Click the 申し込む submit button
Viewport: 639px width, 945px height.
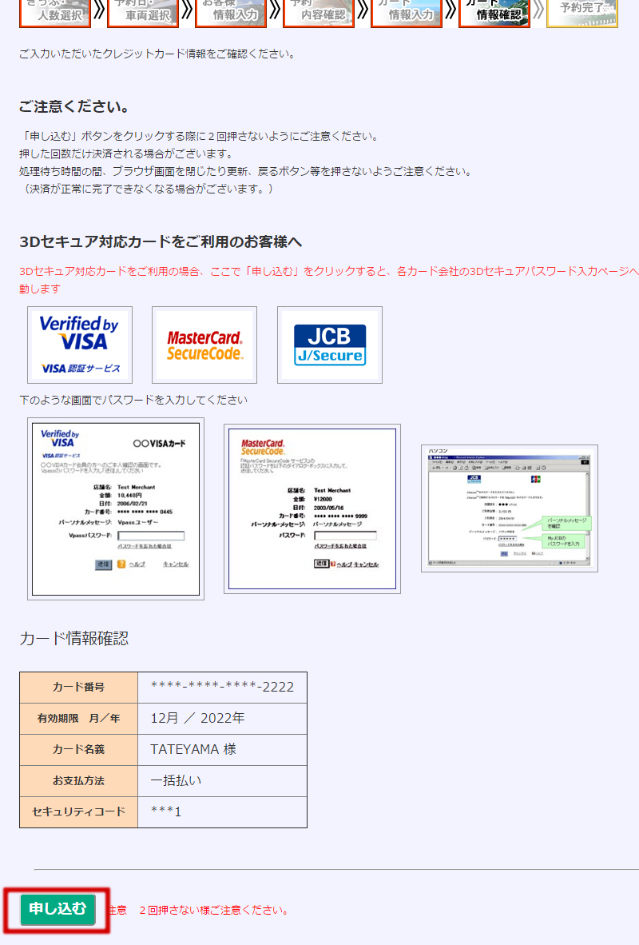click(58, 909)
